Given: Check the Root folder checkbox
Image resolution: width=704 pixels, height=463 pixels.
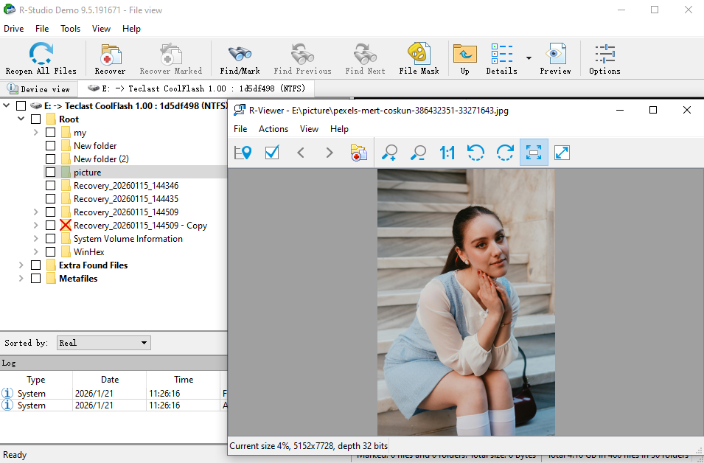Looking at the screenshot, I should coord(35,118).
